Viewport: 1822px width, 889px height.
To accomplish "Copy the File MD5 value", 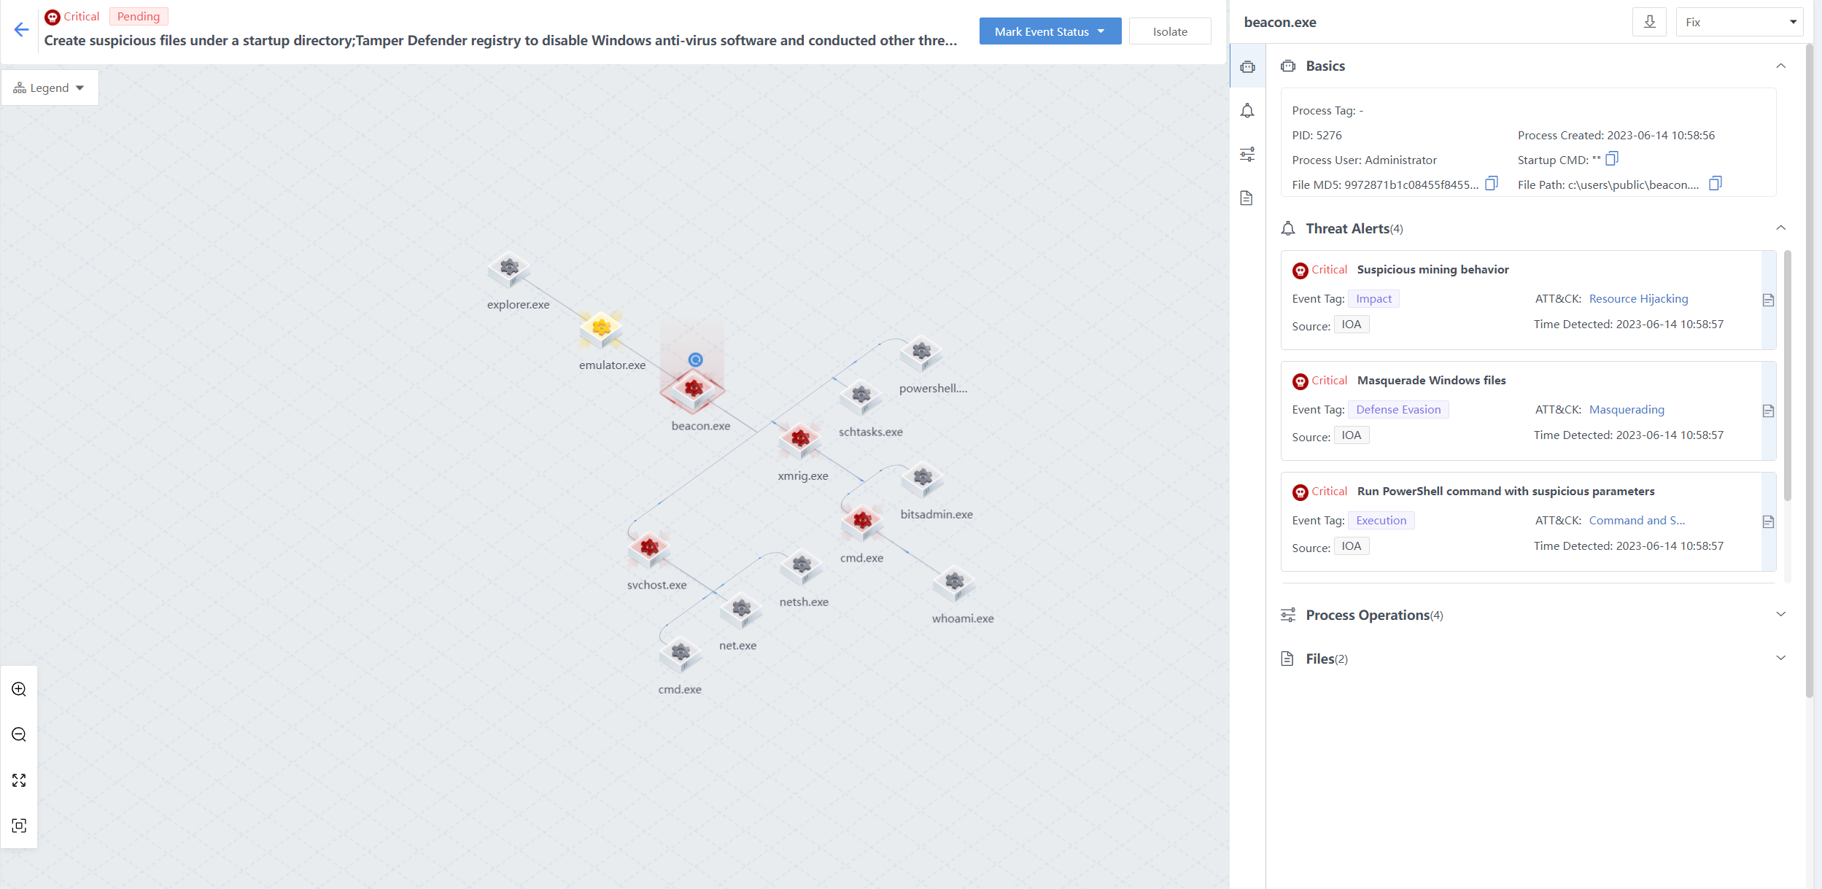I will pos(1492,184).
